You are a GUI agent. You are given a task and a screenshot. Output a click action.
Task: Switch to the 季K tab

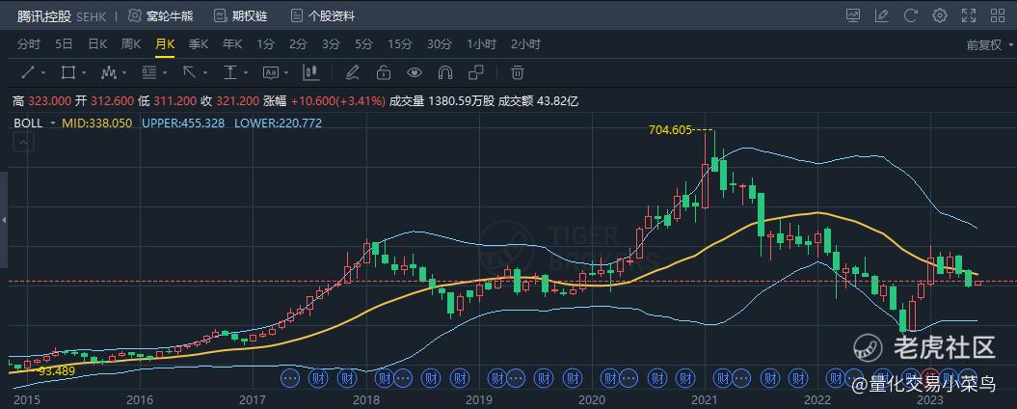click(x=198, y=44)
